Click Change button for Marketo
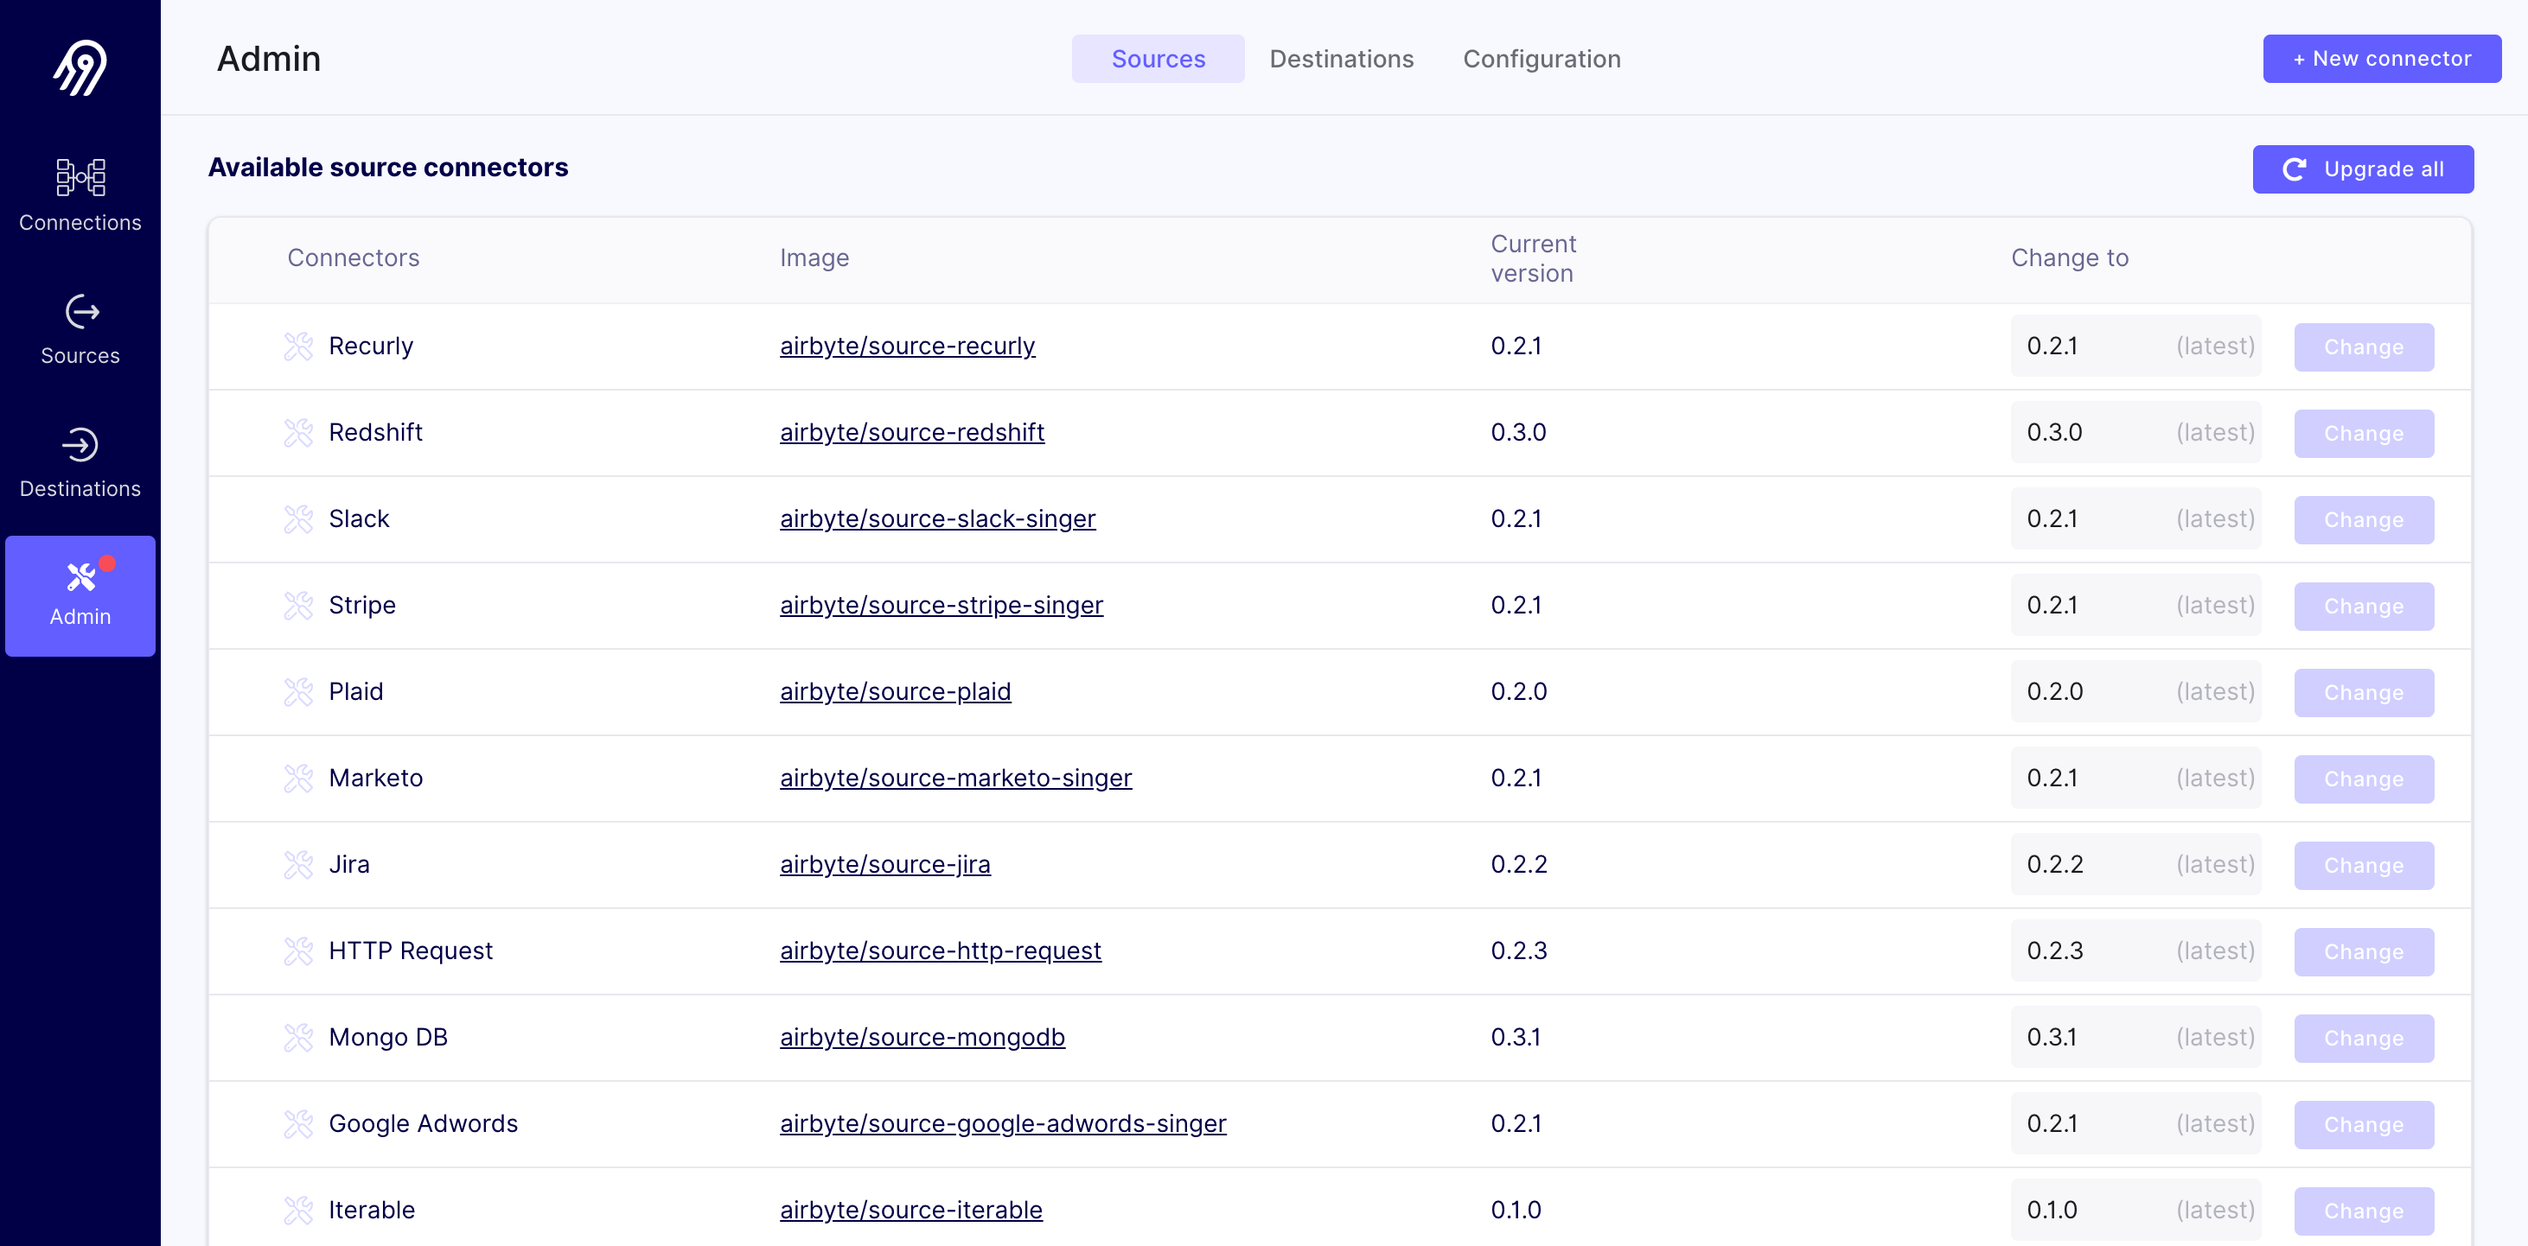This screenshot has height=1246, width=2528. (x=2362, y=779)
